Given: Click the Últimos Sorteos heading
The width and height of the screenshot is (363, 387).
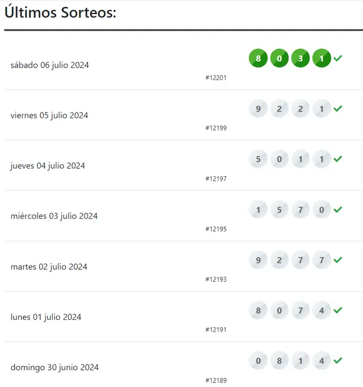Looking at the screenshot, I should pos(60,12).
